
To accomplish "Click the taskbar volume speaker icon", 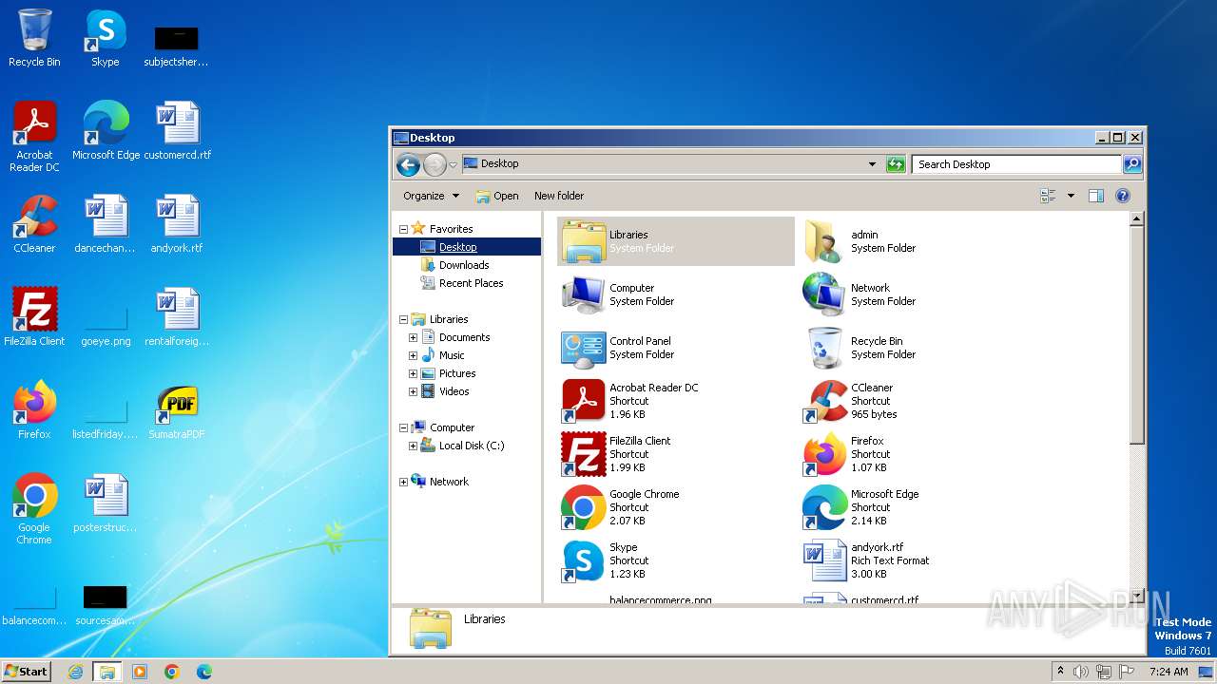I will [x=1081, y=672].
